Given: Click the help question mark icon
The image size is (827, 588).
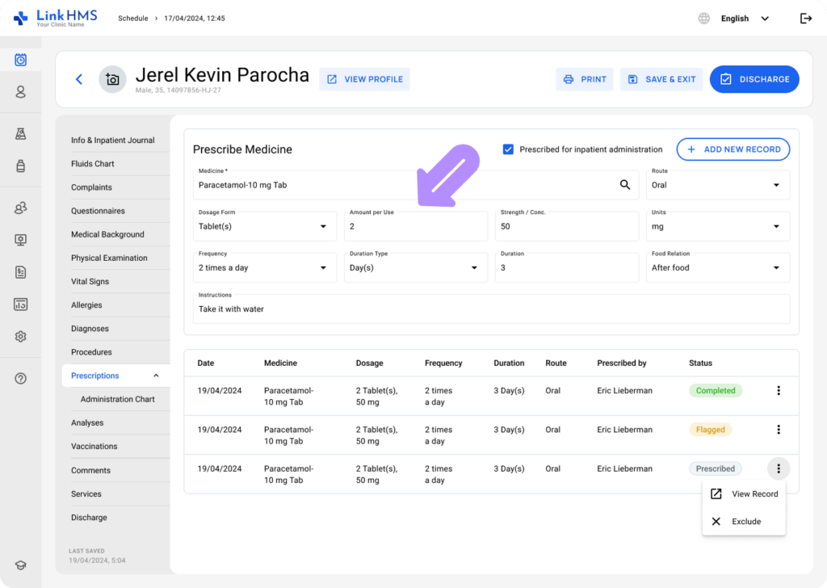Looking at the screenshot, I should (20, 379).
